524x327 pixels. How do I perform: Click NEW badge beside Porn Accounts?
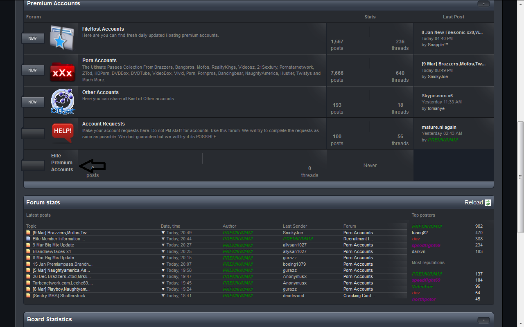coord(33,70)
